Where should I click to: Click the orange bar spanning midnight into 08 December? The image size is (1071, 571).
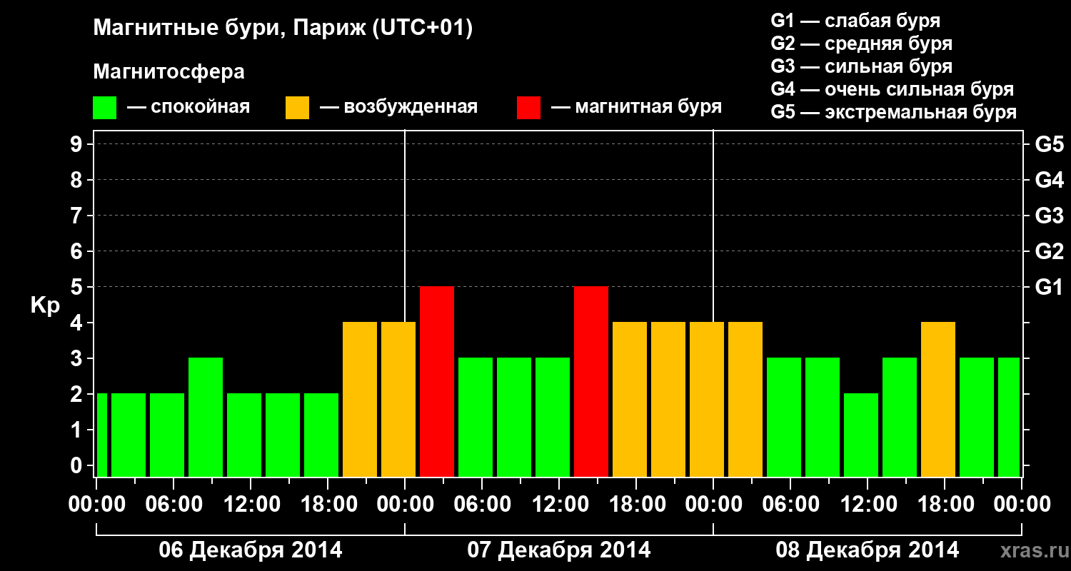(707, 400)
